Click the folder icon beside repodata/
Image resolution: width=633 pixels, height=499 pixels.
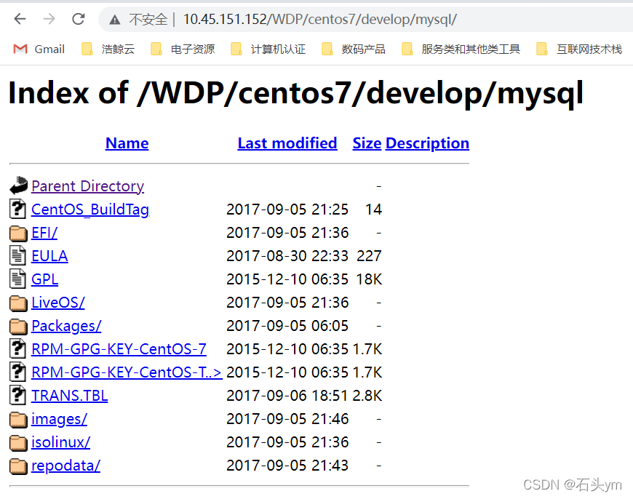(x=19, y=466)
